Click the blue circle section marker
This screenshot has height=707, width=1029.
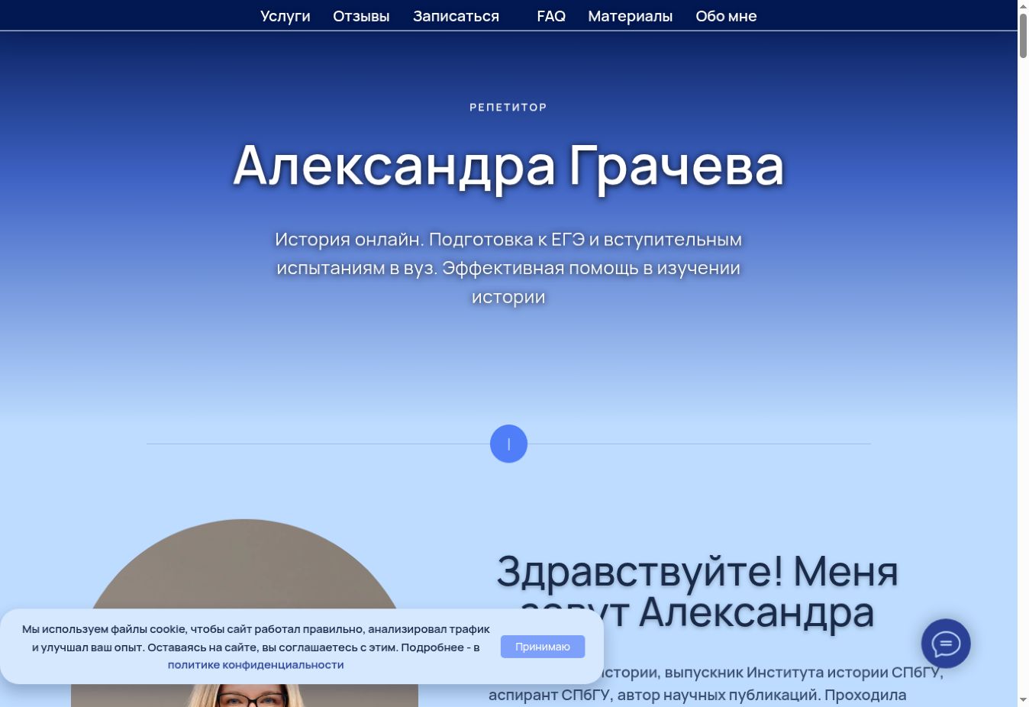pyautogui.click(x=508, y=444)
